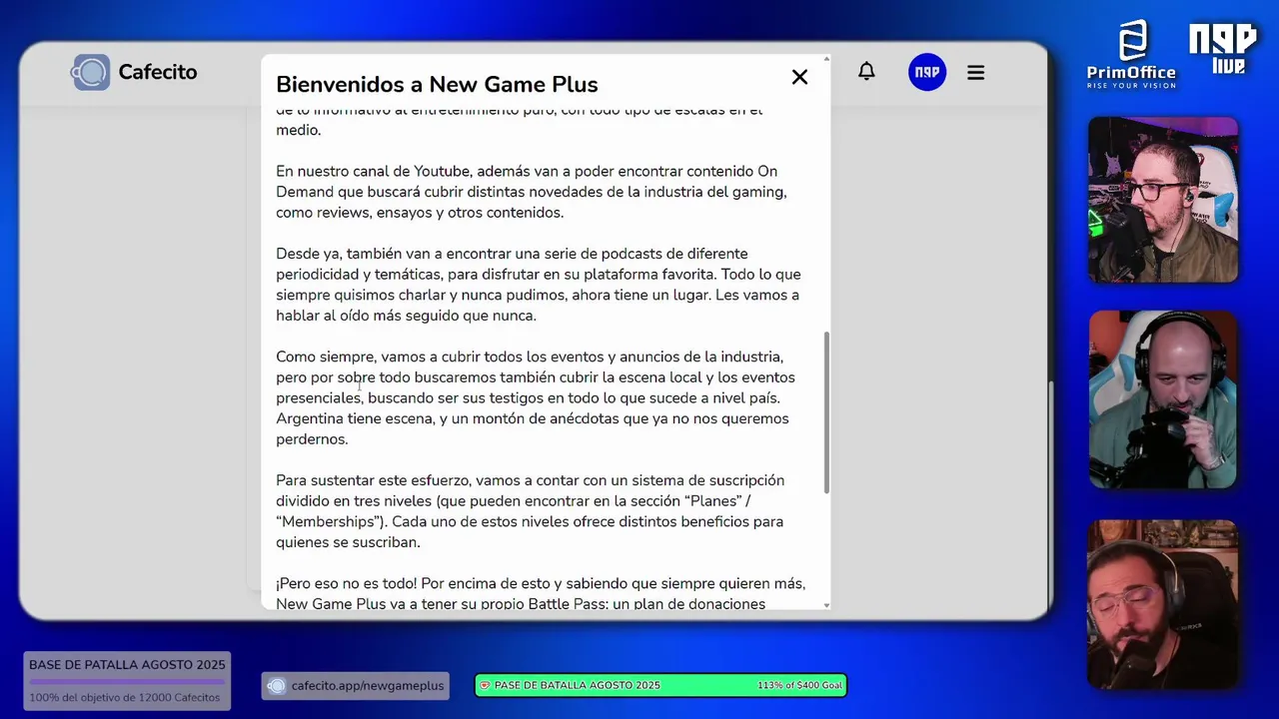Click the word 'Memberships' in the paragraph
Viewport: 1279px width, 719px height.
(330, 521)
